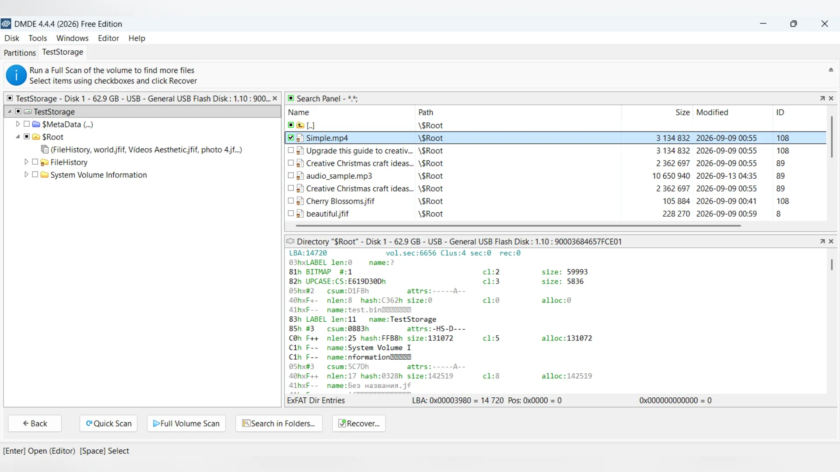Click the FileHistory folder icon
Screen dimensions: 840x472
pos(45,162)
